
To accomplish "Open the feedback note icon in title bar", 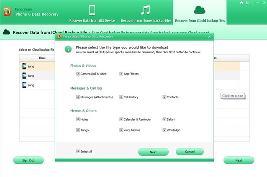I will click(x=248, y=2).
